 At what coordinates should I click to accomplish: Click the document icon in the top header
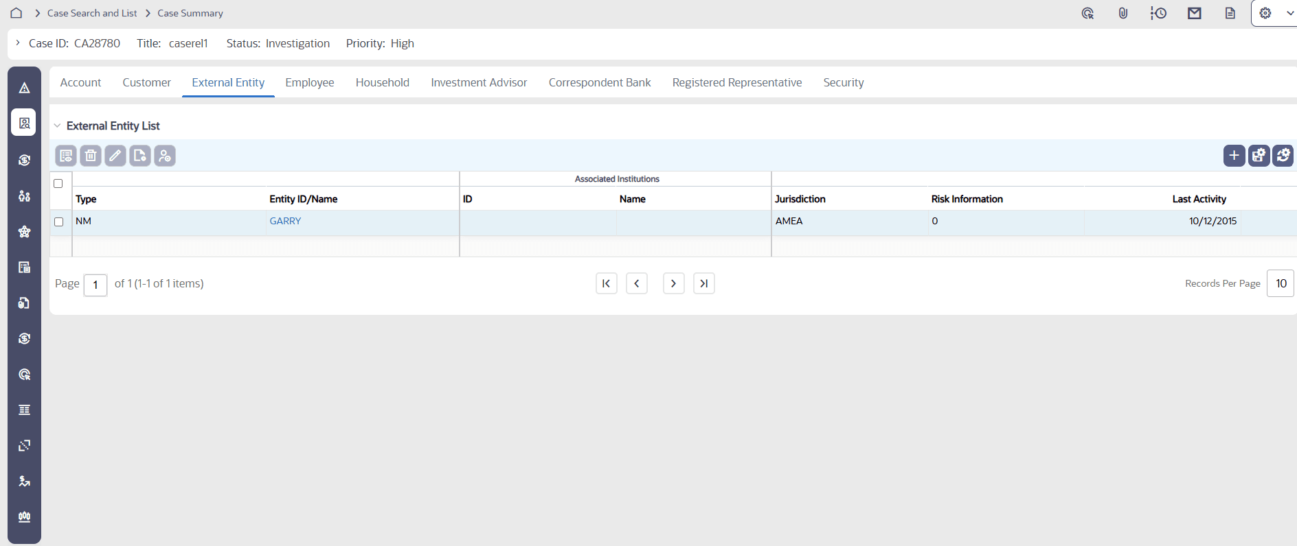tap(1230, 13)
